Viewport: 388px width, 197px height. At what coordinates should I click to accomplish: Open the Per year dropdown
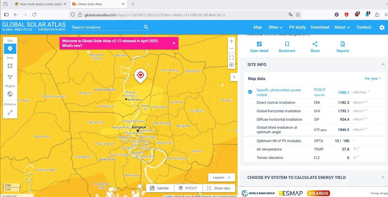tap(373, 79)
